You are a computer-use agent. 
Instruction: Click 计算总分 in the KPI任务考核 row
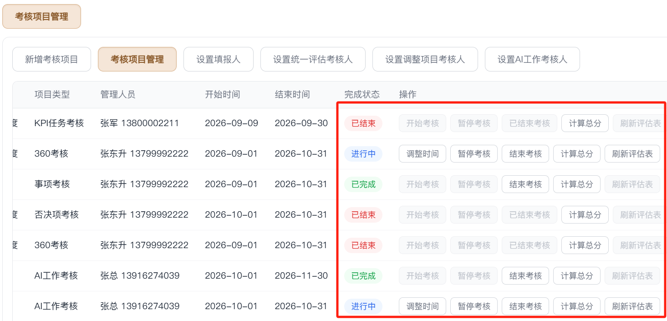tap(585, 123)
